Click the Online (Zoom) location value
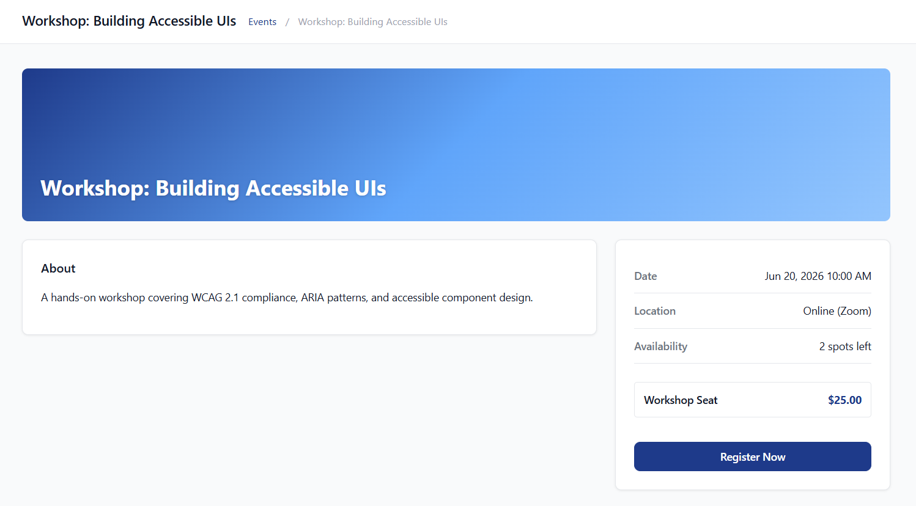Screen dimensions: 916x506 (x=837, y=311)
